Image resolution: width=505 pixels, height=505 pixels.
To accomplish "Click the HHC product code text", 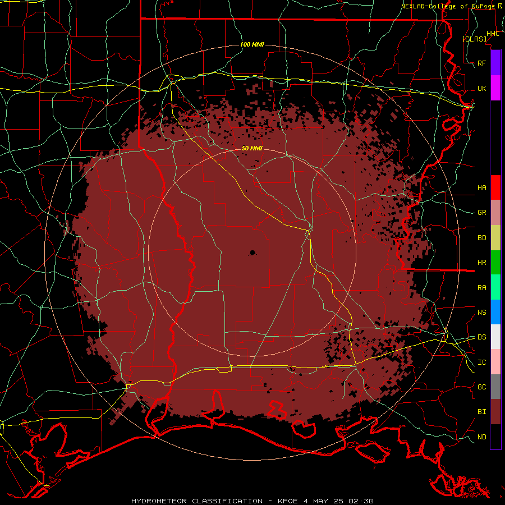I will point(493,34).
